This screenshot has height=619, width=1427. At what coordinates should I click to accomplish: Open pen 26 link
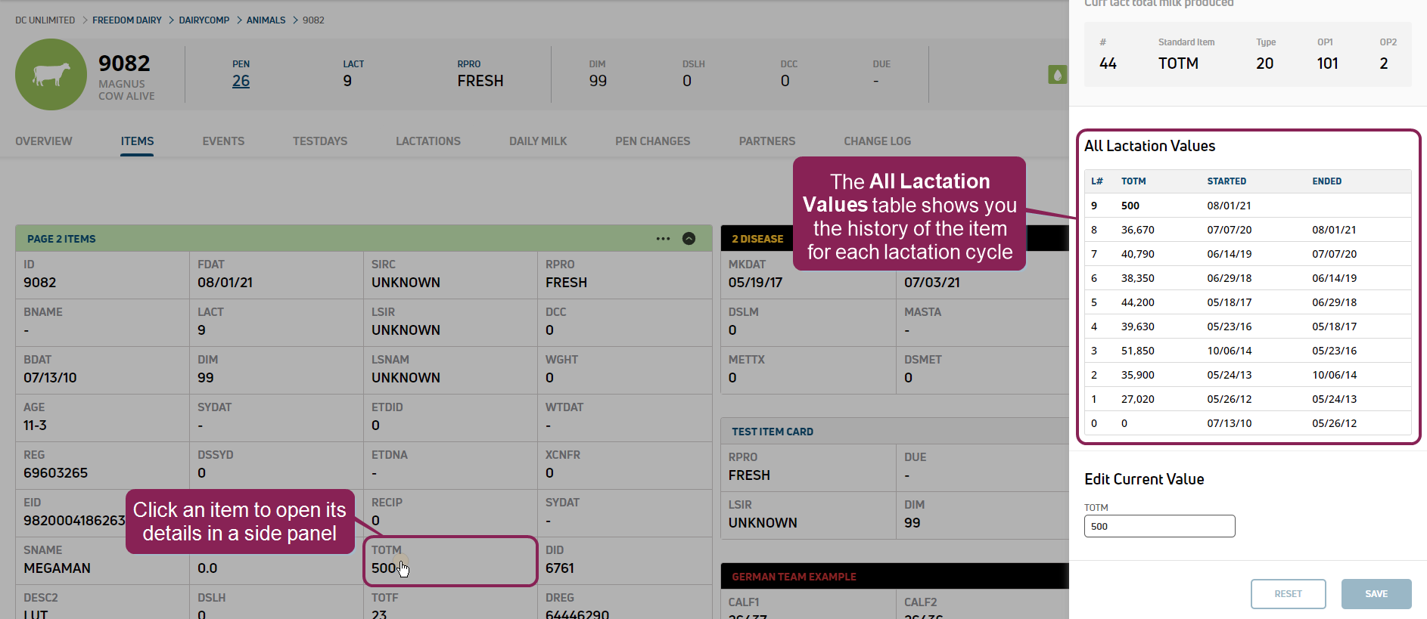(241, 81)
